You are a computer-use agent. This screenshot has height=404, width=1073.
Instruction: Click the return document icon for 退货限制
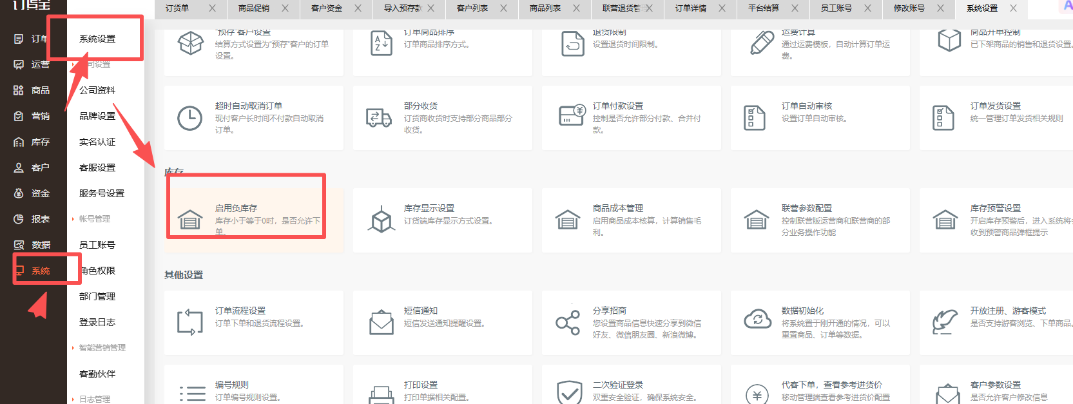(x=573, y=43)
